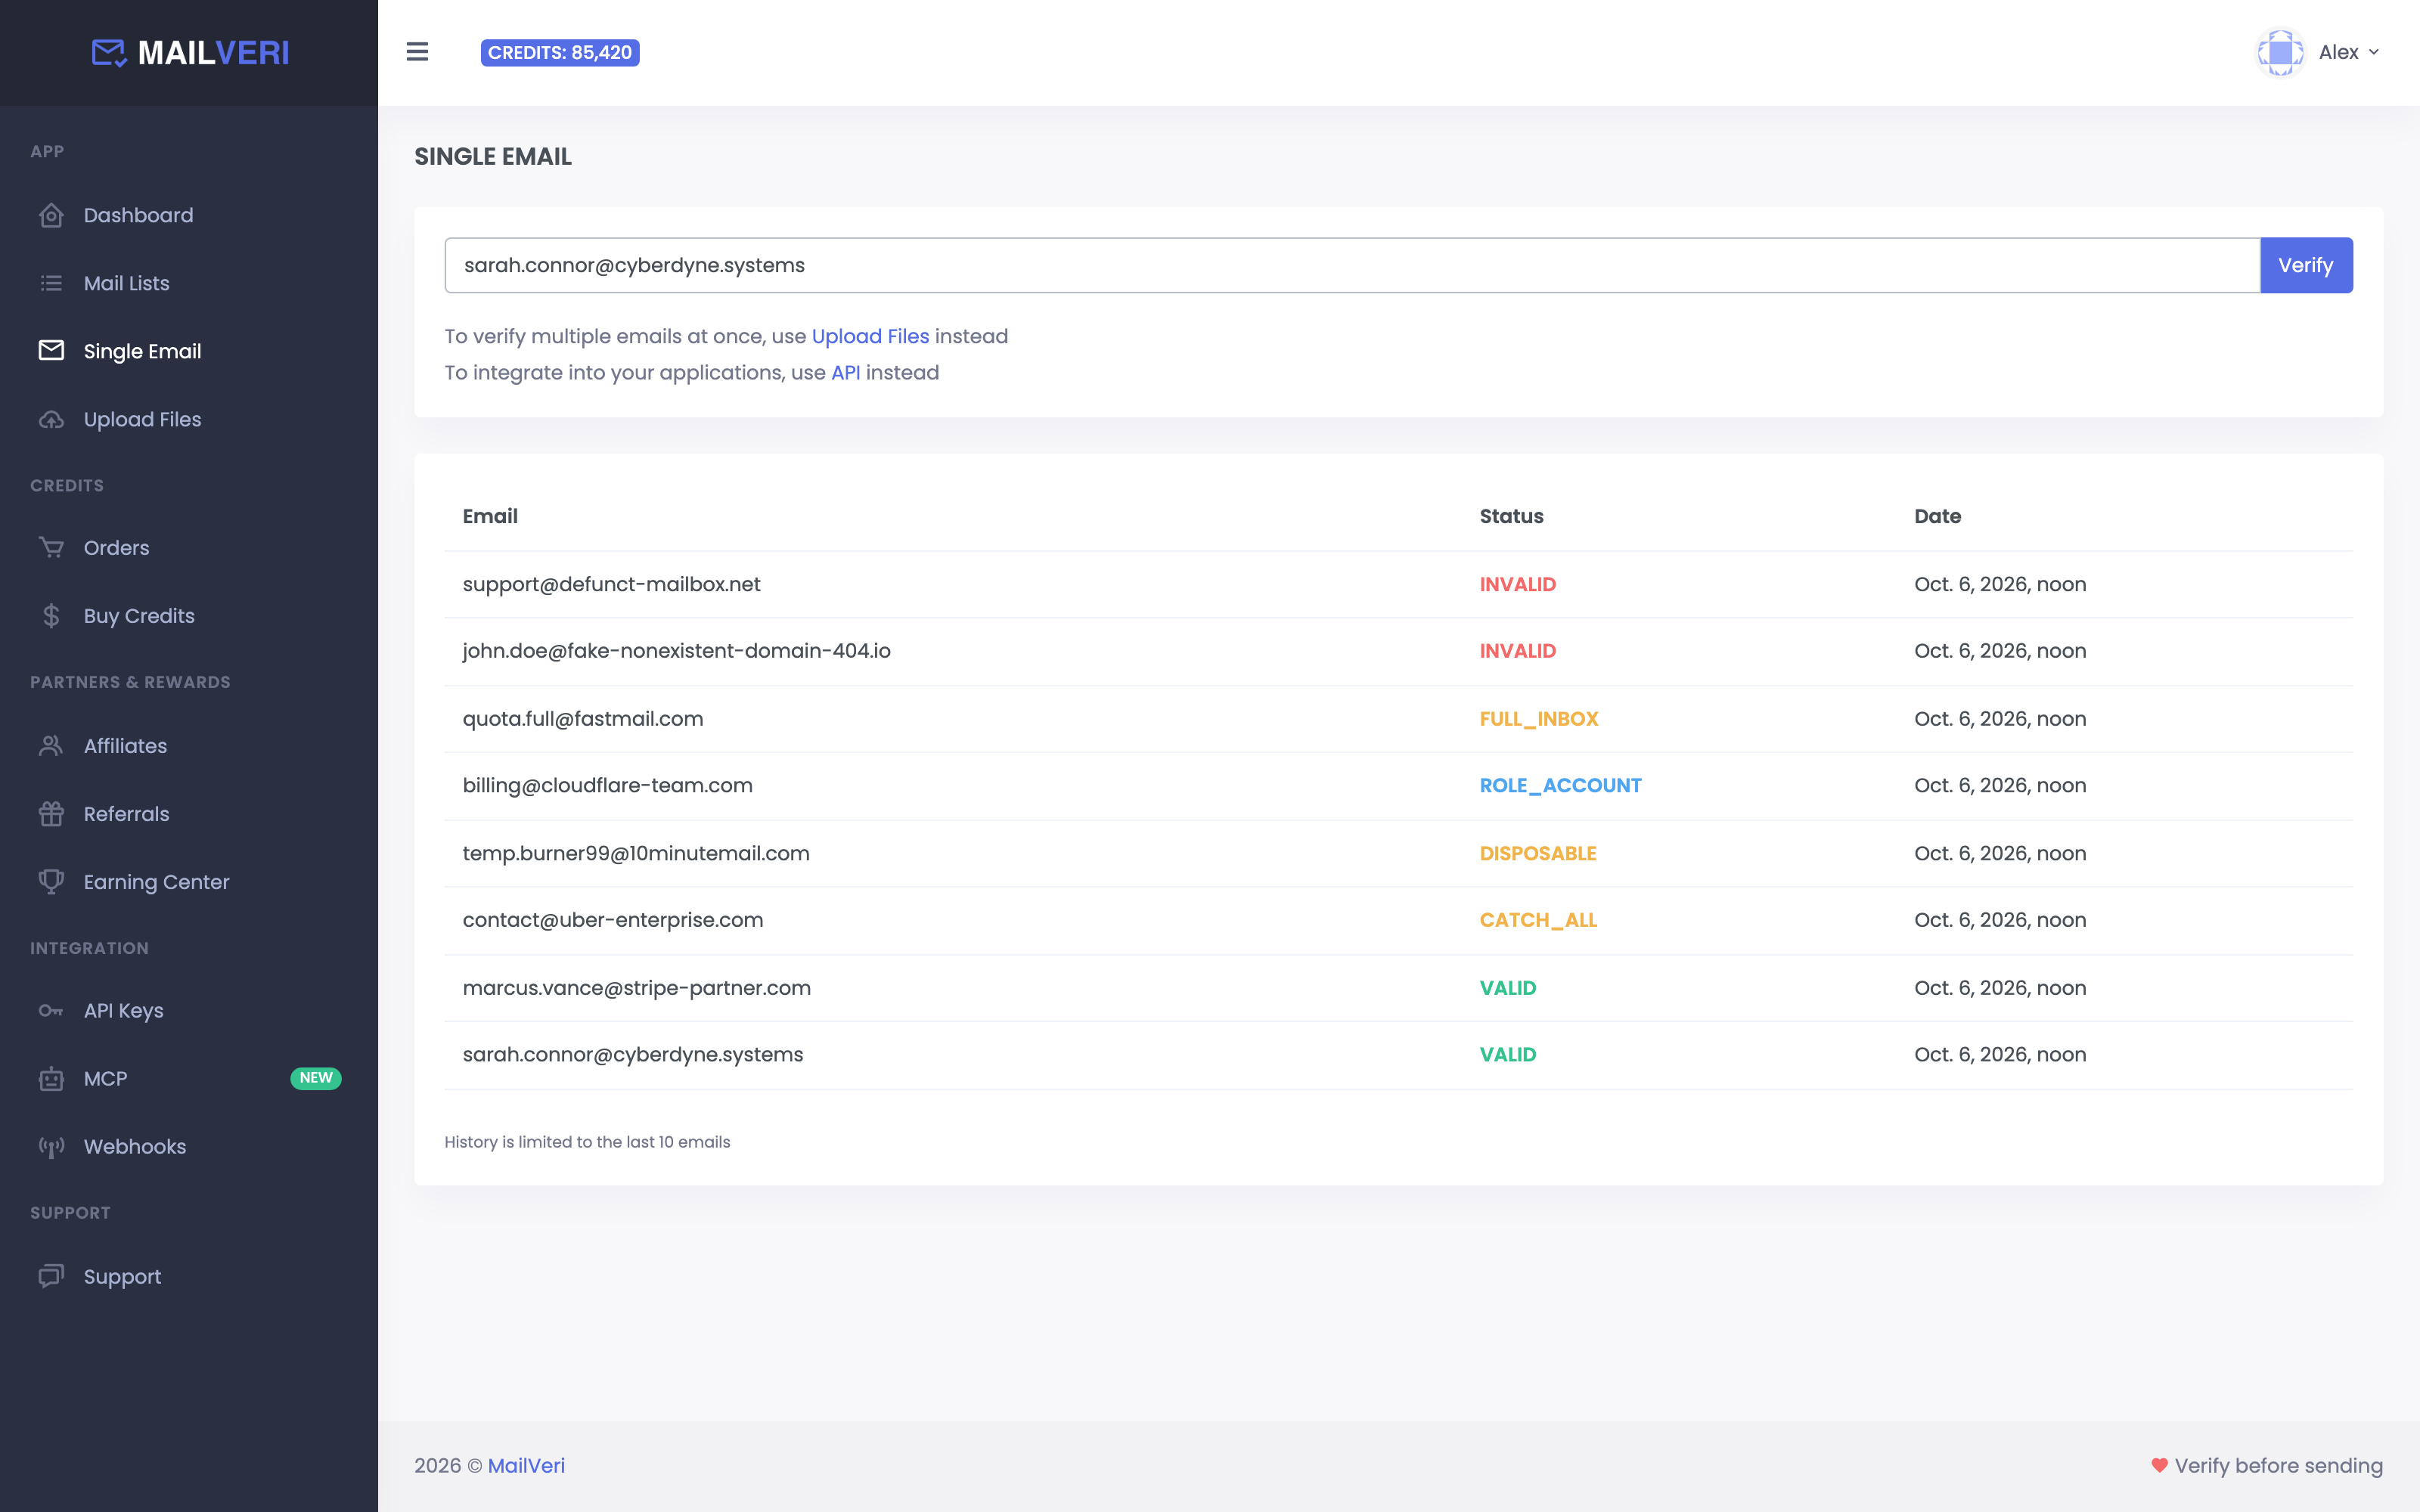2420x1512 pixels.
Task: Click the CATCH_ALL status label
Action: click(x=1538, y=920)
